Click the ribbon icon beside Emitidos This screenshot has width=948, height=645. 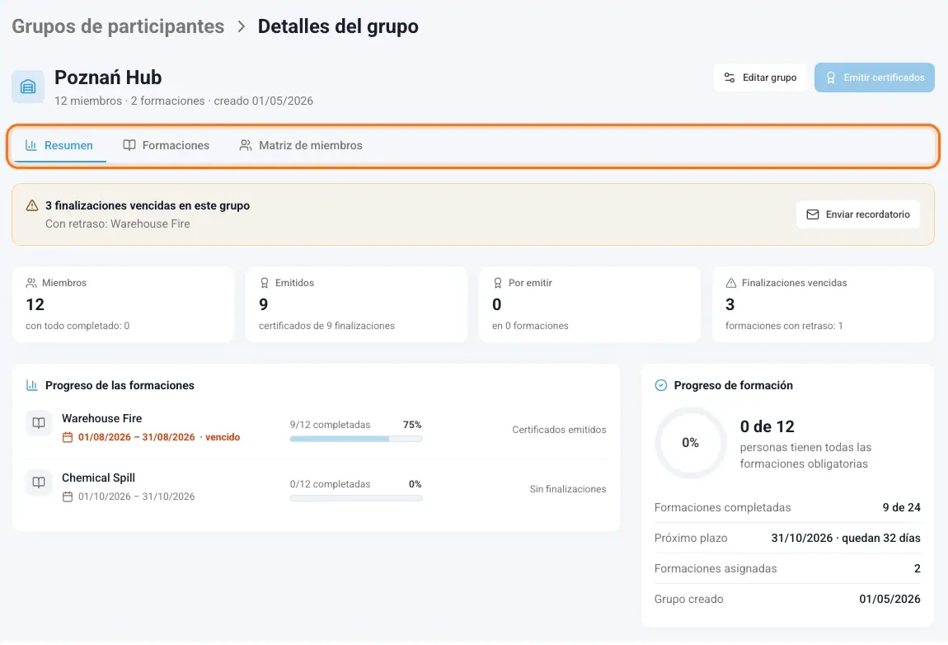click(x=265, y=283)
